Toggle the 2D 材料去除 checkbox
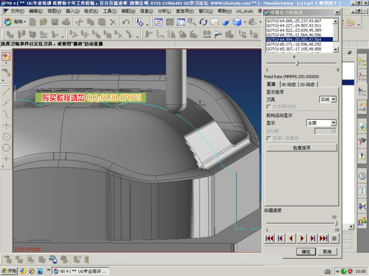This screenshot has width=369, height=276. pos(268,107)
